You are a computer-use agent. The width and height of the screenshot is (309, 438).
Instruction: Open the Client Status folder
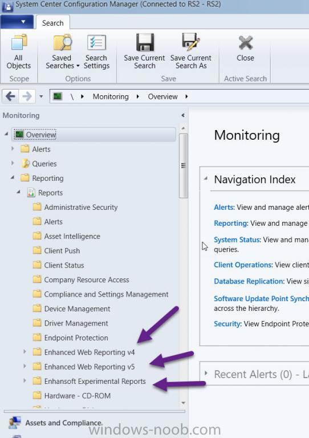(58, 265)
